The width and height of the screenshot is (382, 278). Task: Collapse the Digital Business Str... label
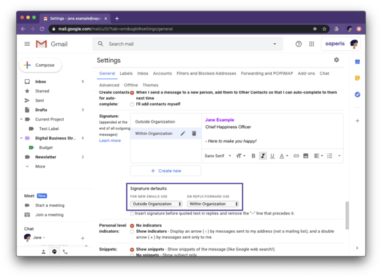21,138
